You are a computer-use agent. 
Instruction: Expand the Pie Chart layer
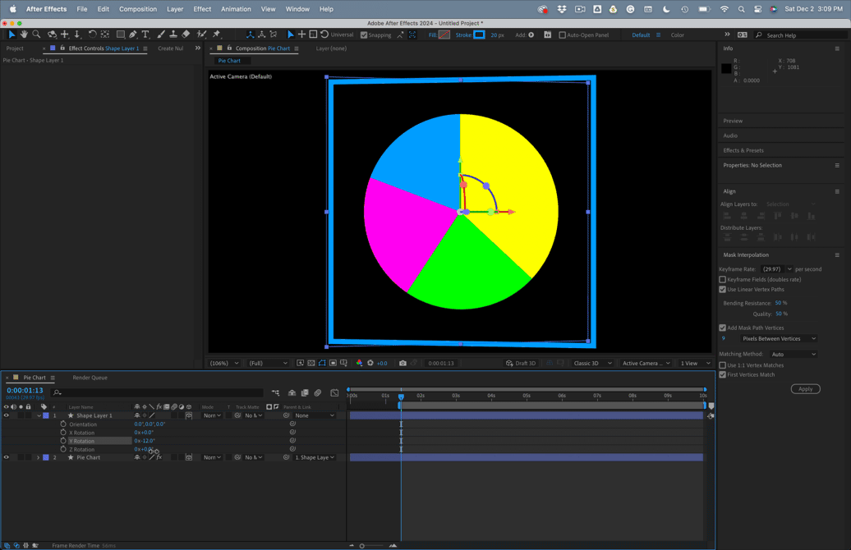click(x=39, y=458)
